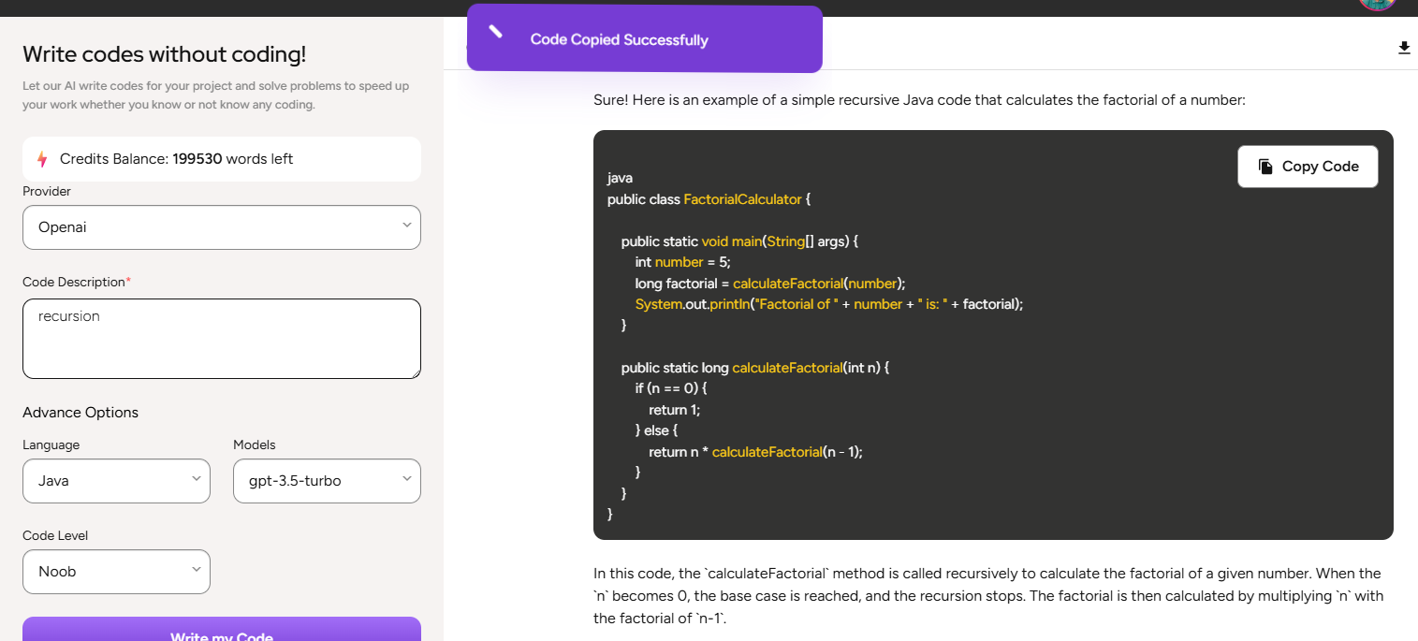Click the FactorialCalculator class name in code
This screenshot has height=641, width=1418.
coord(742,199)
